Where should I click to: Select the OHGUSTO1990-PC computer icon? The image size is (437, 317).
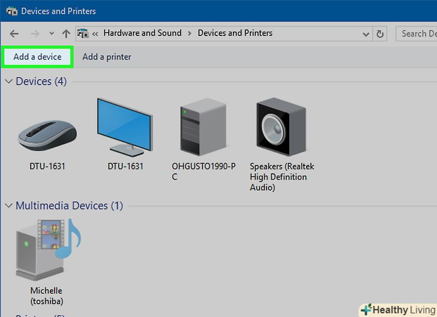pyautogui.click(x=203, y=126)
